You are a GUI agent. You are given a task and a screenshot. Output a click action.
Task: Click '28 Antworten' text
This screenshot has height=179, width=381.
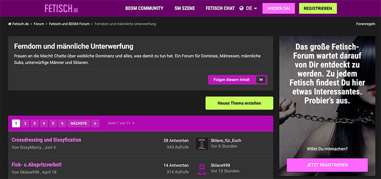click(x=176, y=141)
